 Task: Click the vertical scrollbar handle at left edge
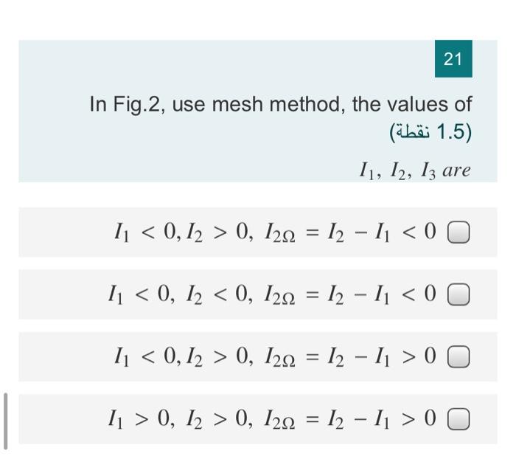[6, 421]
